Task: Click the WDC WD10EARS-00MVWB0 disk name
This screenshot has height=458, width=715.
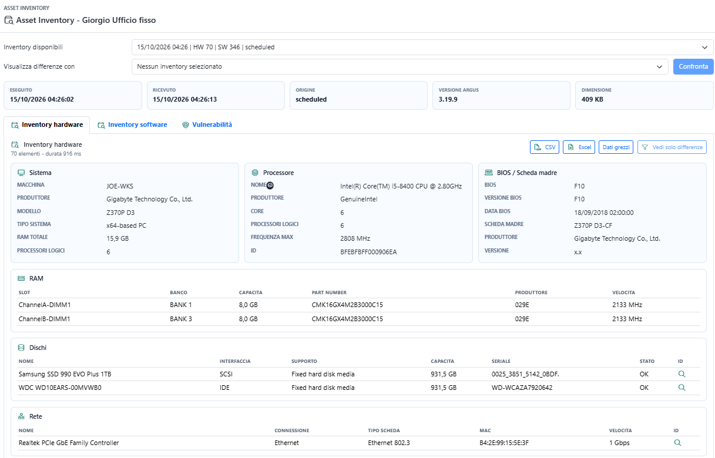Action: pyautogui.click(x=60, y=388)
